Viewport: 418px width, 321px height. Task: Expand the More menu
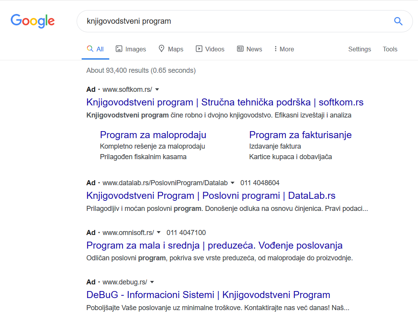284,49
